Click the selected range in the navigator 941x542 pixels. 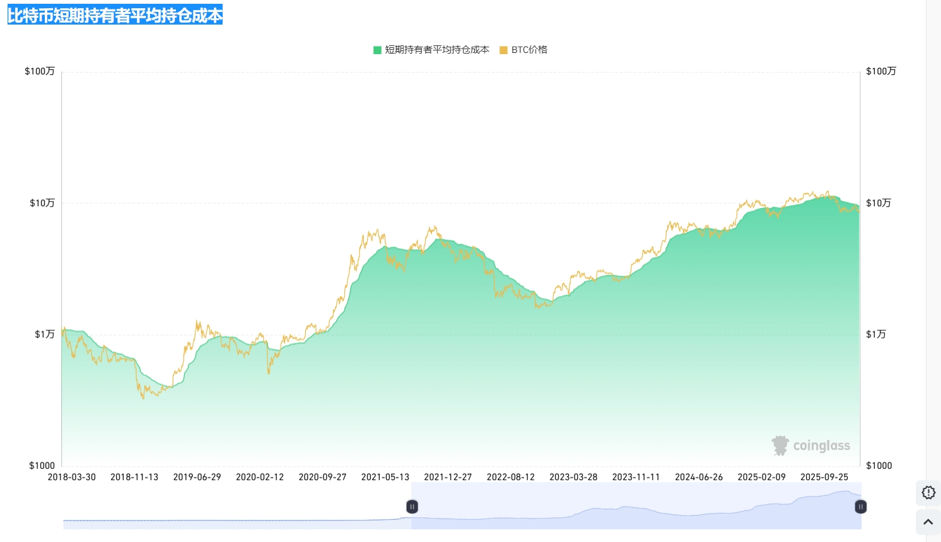coord(631,514)
